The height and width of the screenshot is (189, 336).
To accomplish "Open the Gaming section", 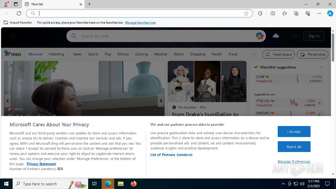I will (141, 54).
